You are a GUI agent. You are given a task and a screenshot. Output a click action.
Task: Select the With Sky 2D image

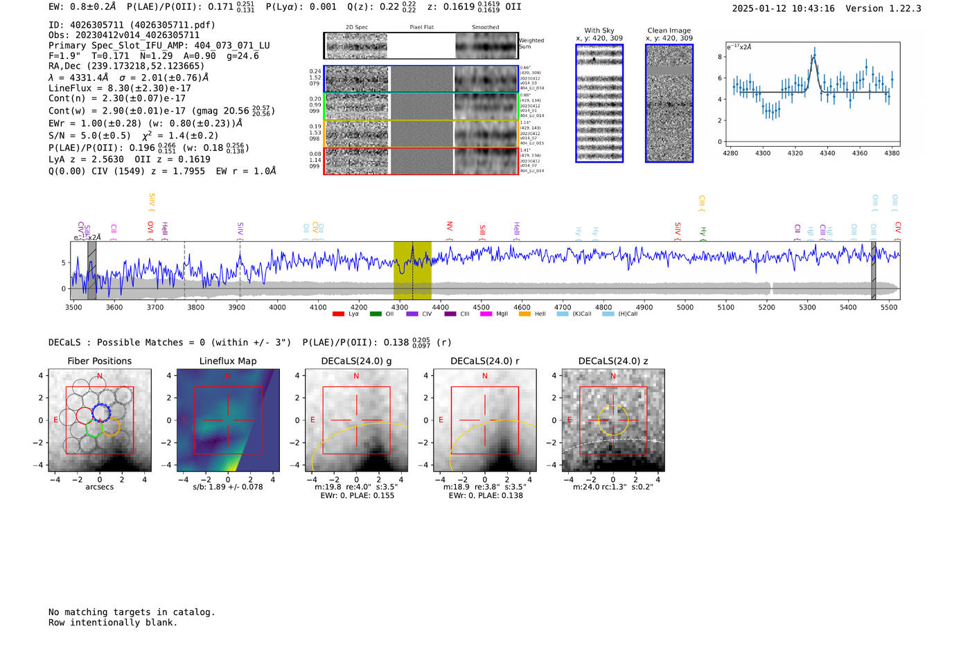pos(599,103)
